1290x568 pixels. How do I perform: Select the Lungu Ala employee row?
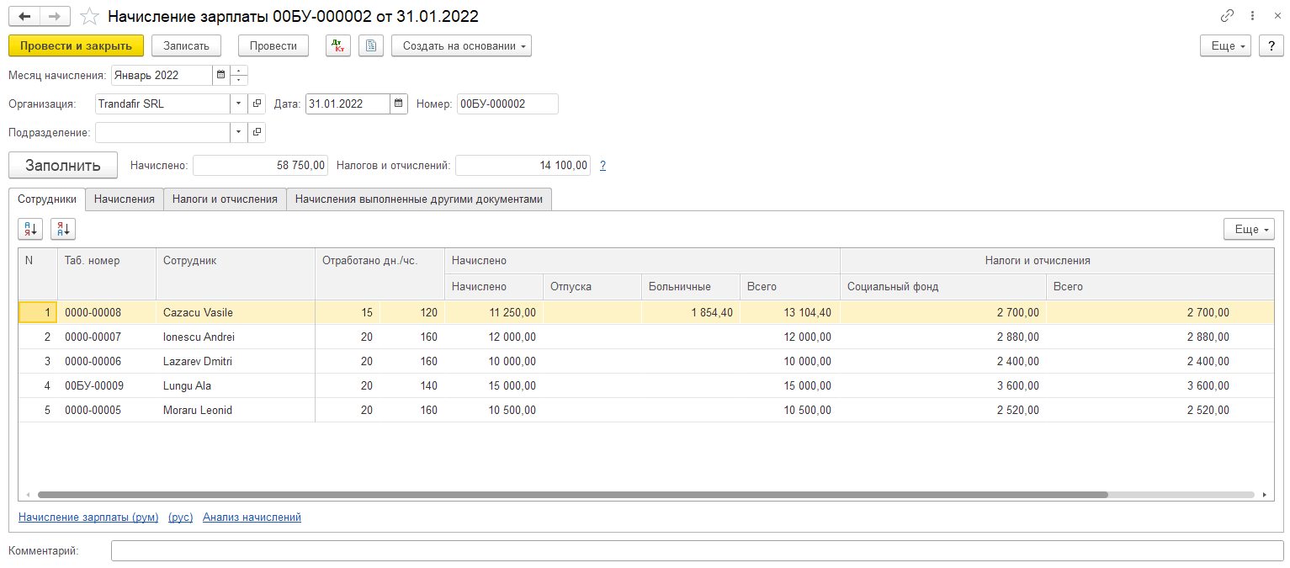[x=187, y=386]
